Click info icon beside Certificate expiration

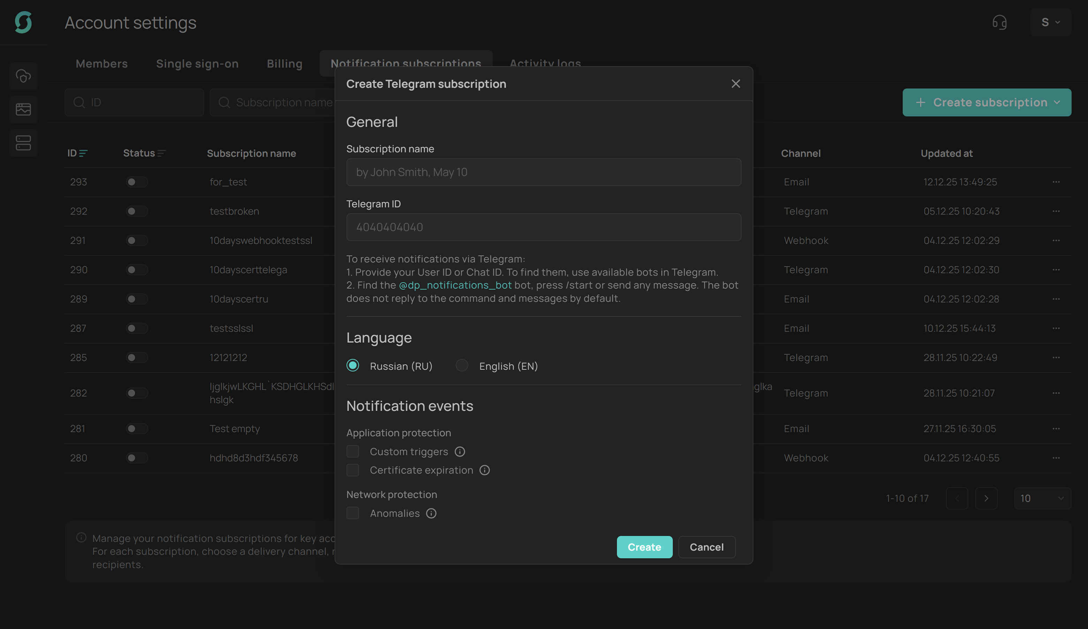(x=484, y=470)
